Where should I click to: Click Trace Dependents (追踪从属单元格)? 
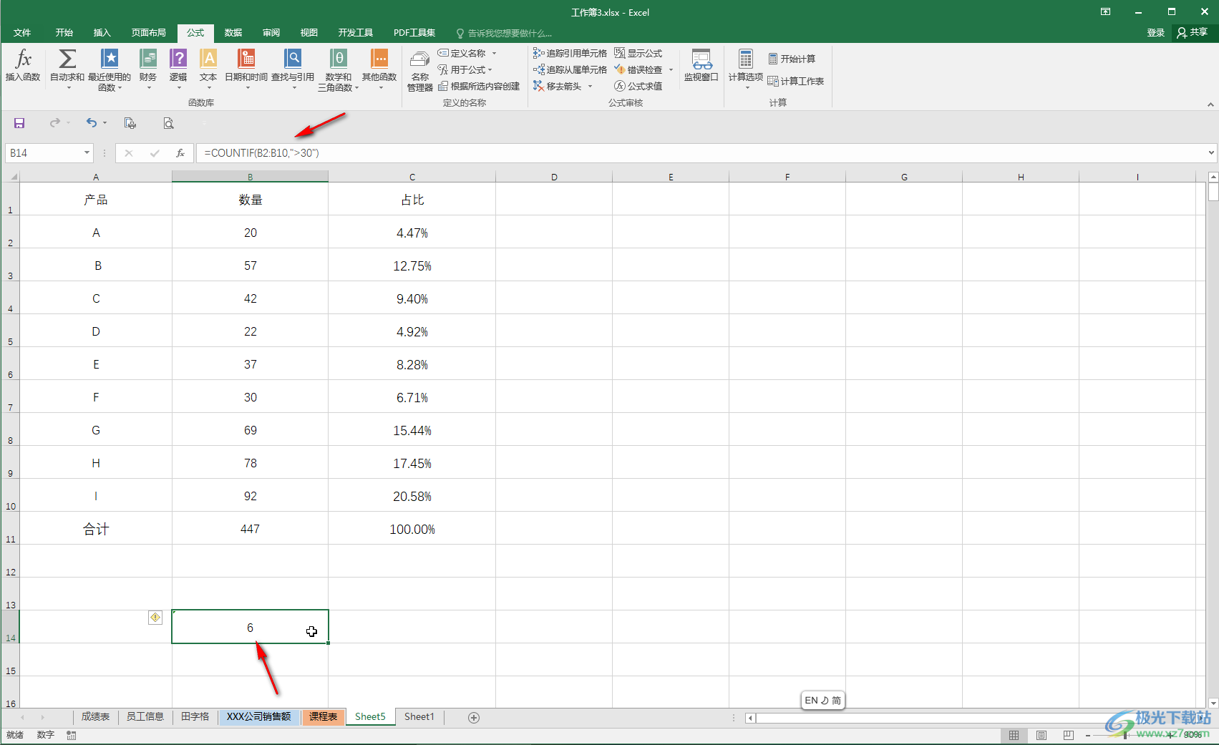pyautogui.click(x=570, y=69)
